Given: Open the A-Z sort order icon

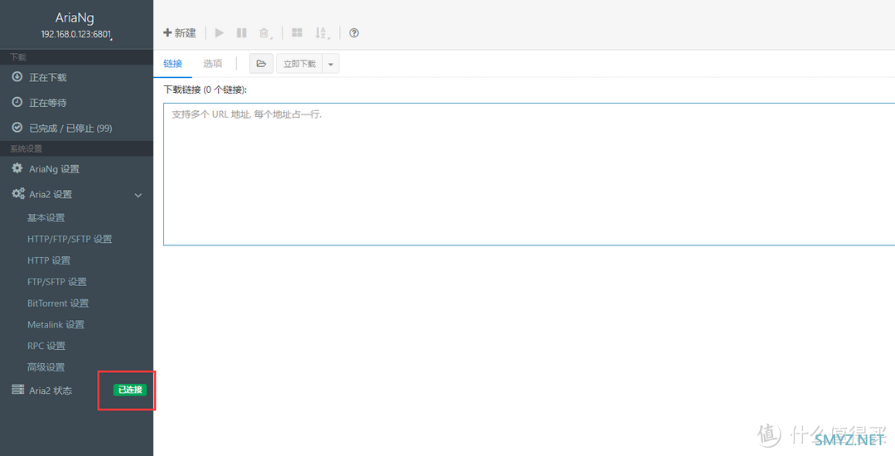Looking at the screenshot, I should point(322,33).
